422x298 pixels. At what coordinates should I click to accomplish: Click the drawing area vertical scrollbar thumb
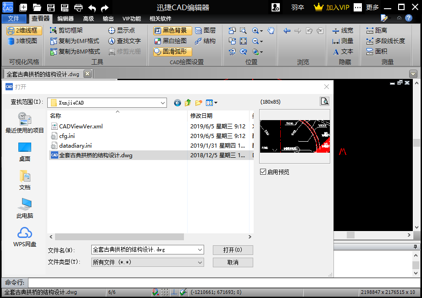coord(416,143)
